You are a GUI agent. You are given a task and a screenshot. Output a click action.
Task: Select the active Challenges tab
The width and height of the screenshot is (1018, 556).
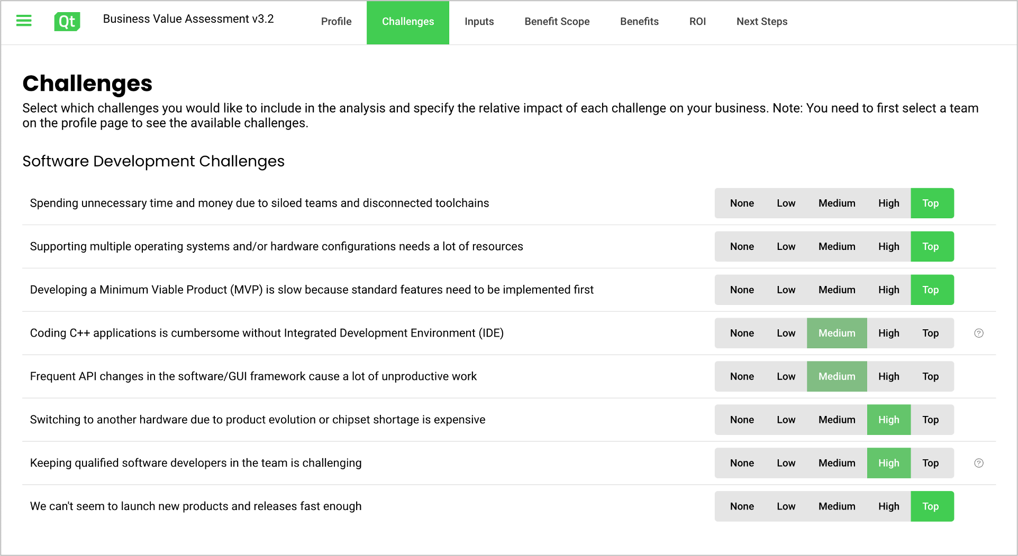pos(407,22)
